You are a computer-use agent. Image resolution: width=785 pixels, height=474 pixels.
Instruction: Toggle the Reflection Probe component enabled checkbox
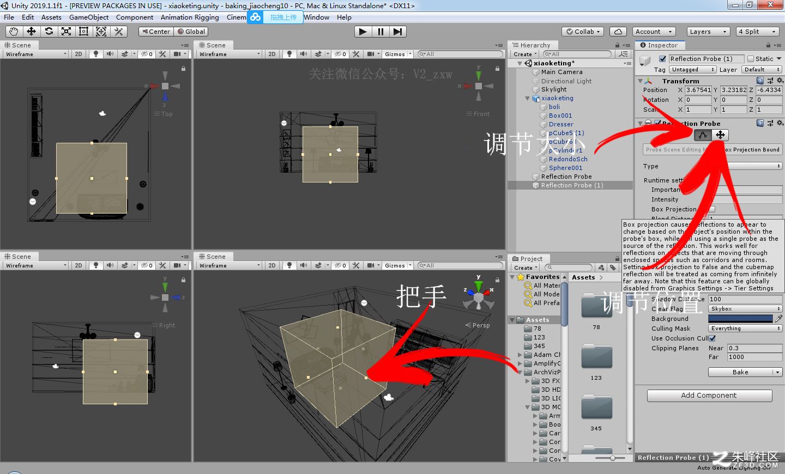click(658, 124)
